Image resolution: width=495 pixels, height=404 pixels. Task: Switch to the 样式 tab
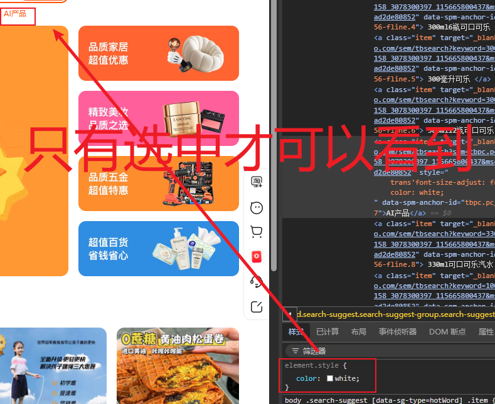[x=295, y=331]
